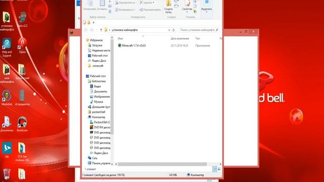Click the Выделить ribbon button
The height and width of the screenshot is (182, 324).
pos(207,6)
